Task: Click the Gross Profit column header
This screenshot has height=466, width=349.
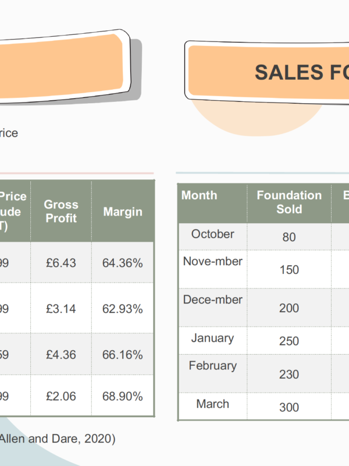Action: 61,211
